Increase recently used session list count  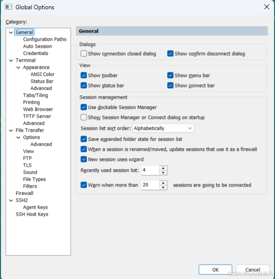coord(163,168)
